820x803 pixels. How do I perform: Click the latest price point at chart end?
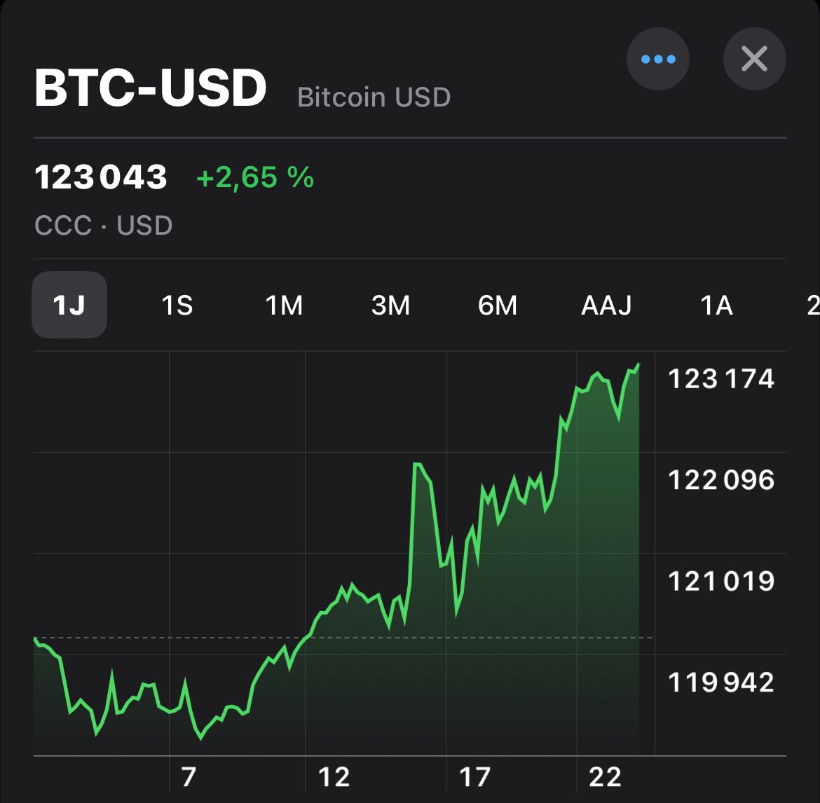click(x=638, y=365)
